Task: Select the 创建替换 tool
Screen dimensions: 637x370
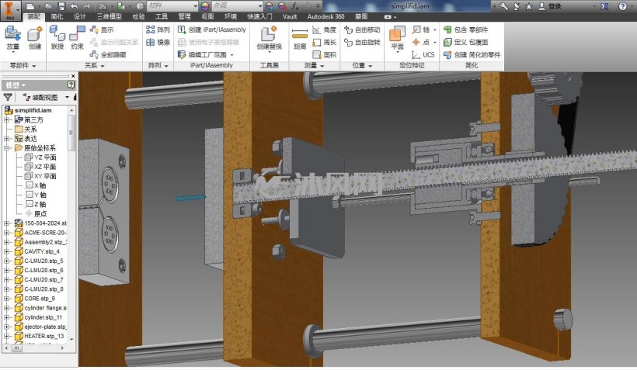Action: pos(269,39)
